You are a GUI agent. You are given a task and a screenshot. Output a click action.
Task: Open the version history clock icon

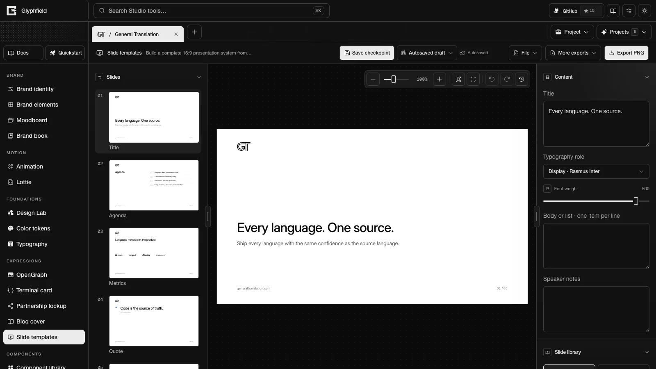click(522, 79)
